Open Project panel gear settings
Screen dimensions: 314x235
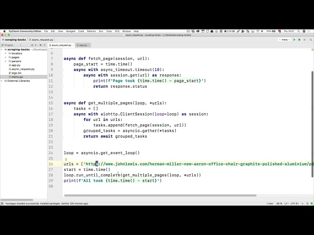[x=41, y=45]
